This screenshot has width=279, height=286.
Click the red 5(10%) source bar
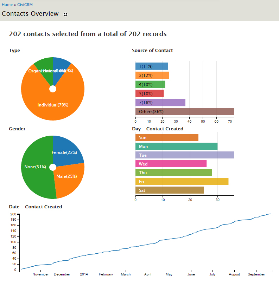tap(150, 93)
